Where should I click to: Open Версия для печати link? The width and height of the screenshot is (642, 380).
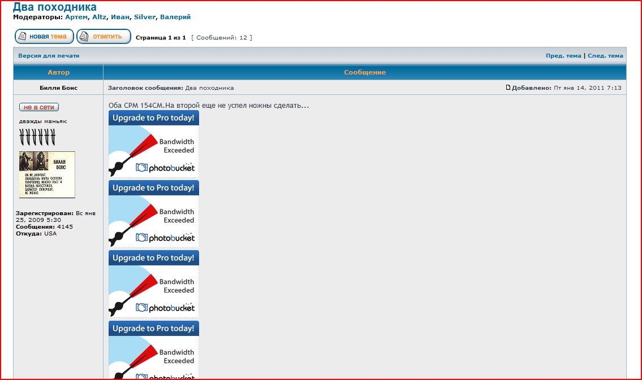pyautogui.click(x=49, y=56)
